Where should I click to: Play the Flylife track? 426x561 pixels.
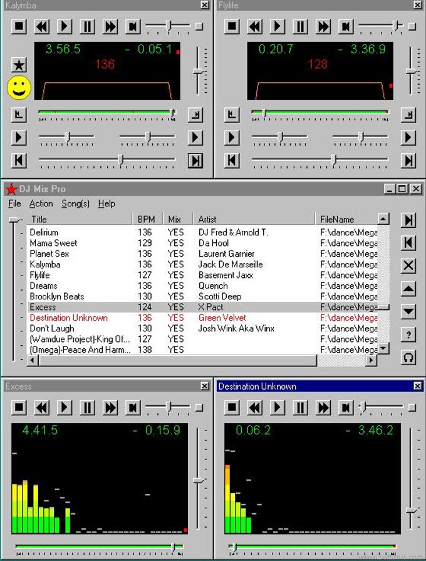278,26
